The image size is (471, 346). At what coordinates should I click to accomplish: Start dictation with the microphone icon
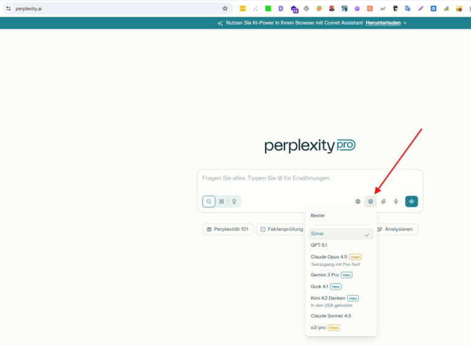point(396,201)
